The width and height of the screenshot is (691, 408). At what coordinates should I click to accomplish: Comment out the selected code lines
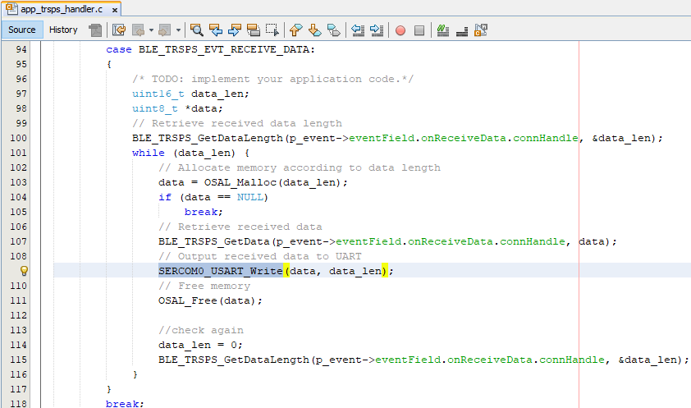[x=443, y=30]
